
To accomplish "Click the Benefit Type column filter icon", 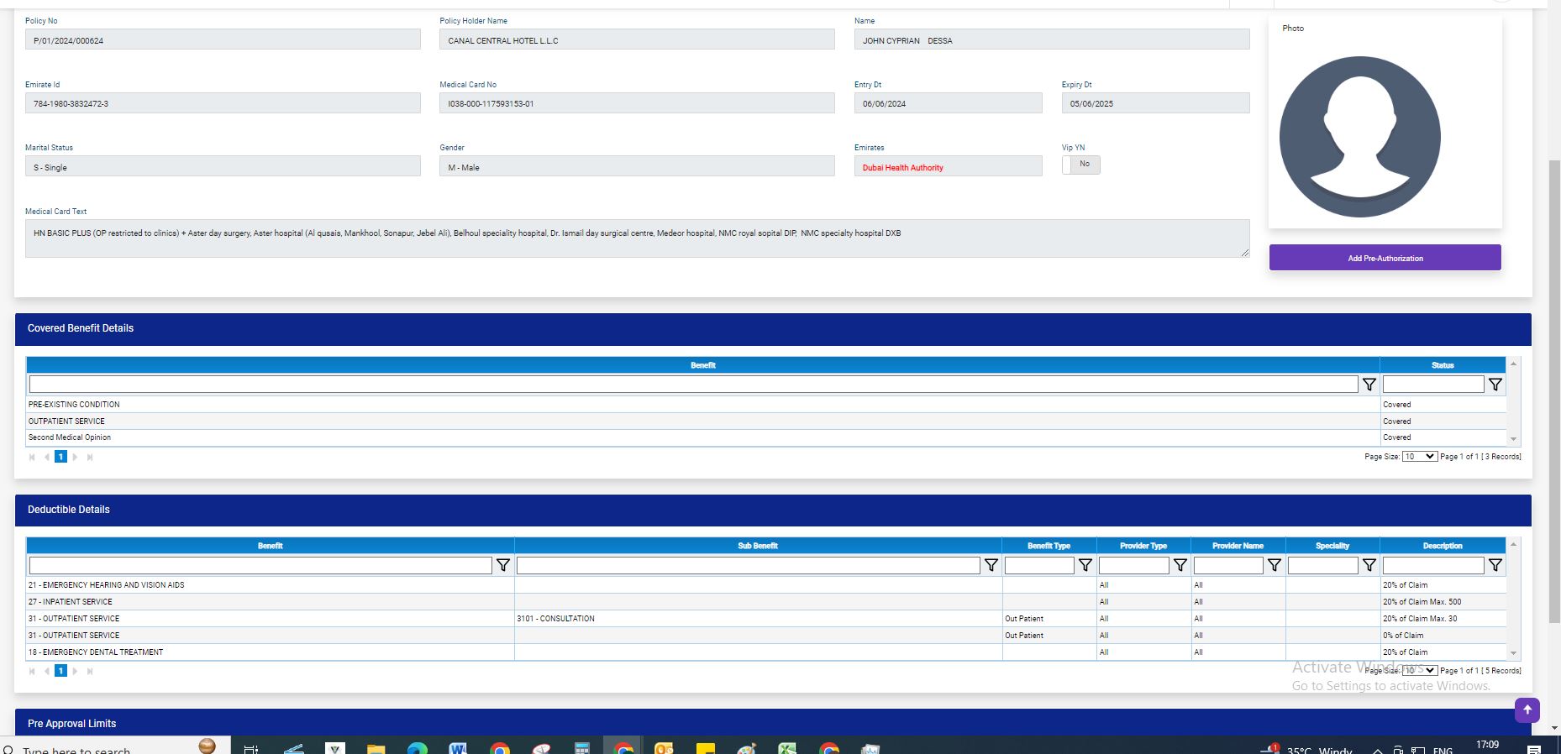I will tap(1085, 566).
